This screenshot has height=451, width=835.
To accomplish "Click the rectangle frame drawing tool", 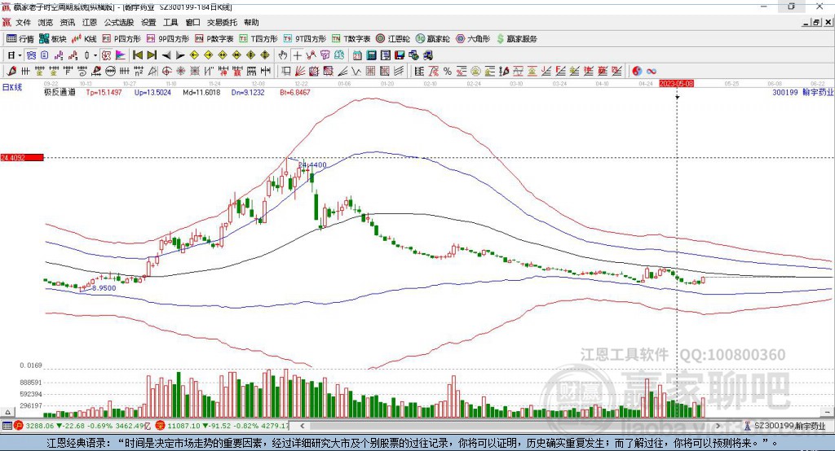I will 286,72.
